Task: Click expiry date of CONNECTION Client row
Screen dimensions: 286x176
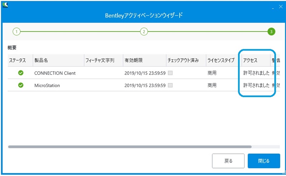Action: [x=145, y=73]
